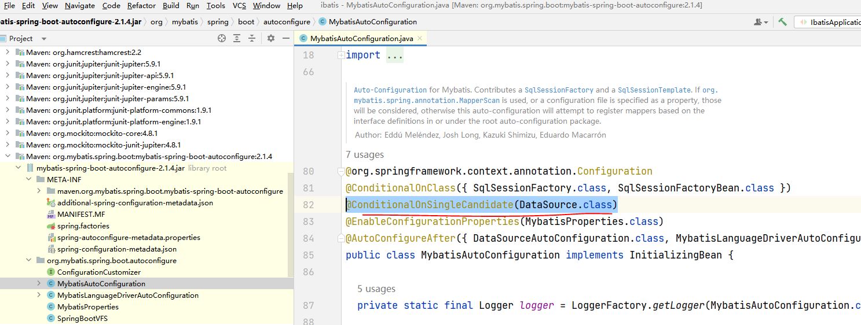
Task: Open the Navigate menu
Action: 80,5
